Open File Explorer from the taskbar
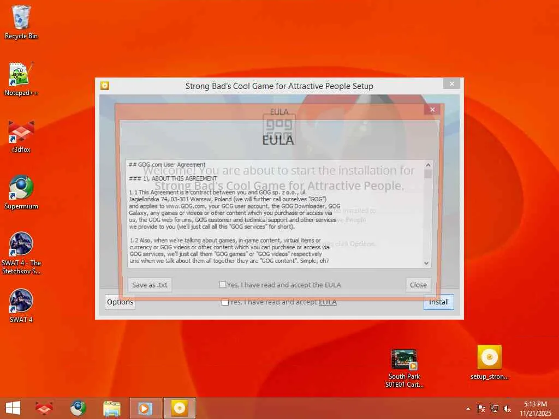This screenshot has height=419, width=559. 111,408
